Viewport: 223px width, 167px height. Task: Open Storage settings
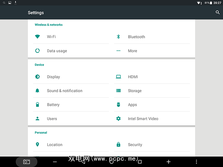(152, 90)
